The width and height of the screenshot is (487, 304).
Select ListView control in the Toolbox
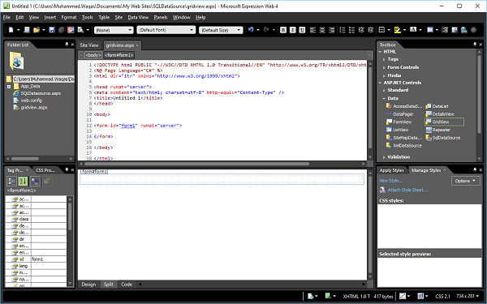point(397,130)
